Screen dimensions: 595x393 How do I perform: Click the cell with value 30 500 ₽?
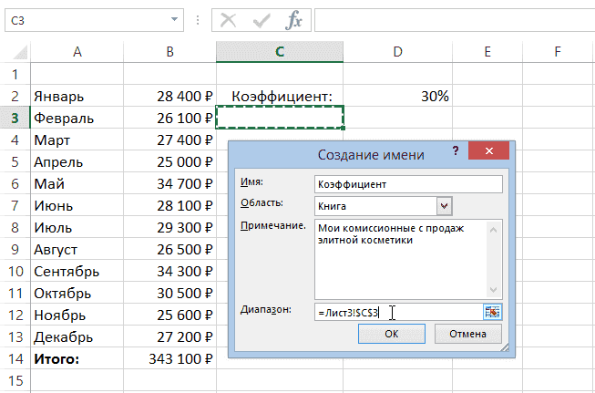[169, 293]
